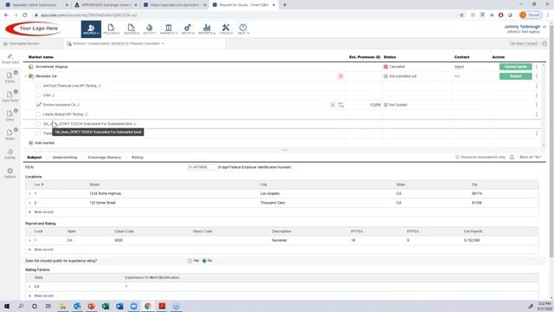This screenshot has width=554, height=312.
Task: Expand payroll and rating record 1
Action: [x=29, y=240]
